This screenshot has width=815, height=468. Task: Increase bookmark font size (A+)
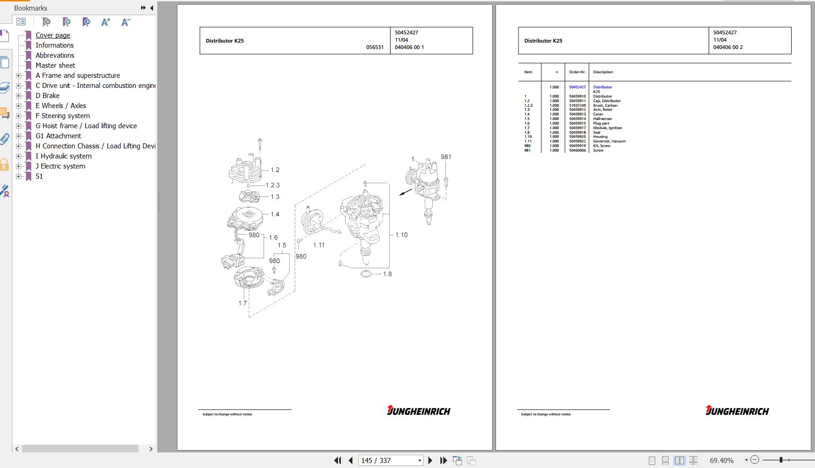click(x=105, y=22)
